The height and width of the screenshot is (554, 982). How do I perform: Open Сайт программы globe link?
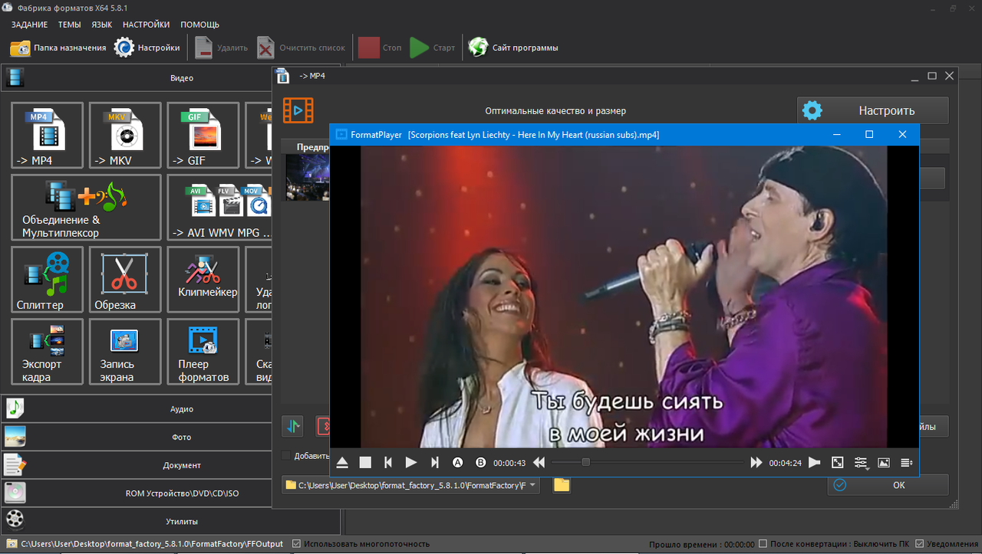pyautogui.click(x=512, y=48)
